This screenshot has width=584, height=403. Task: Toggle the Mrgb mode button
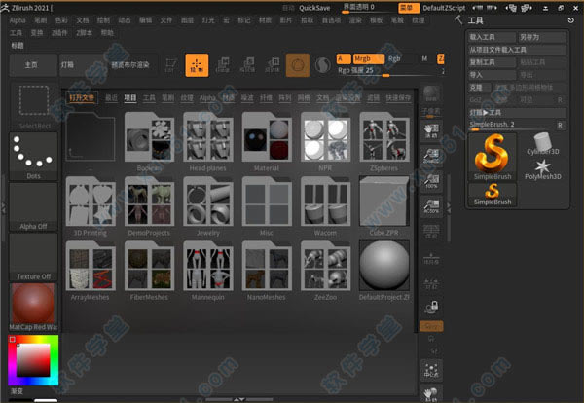pyautogui.click(x=368, y=58)
